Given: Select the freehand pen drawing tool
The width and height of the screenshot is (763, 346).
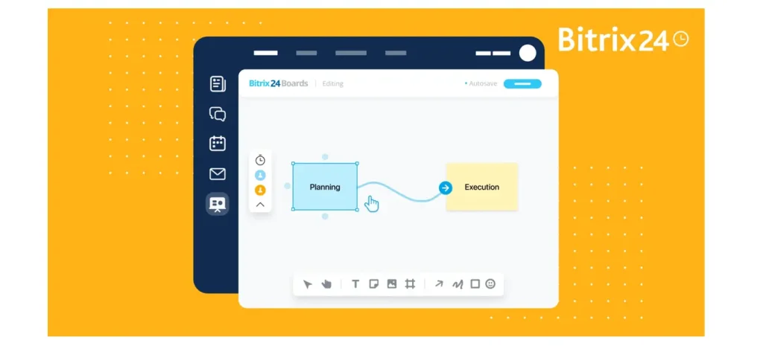Looking at the screenshot, I should pyautogui.click(x=458, y=283).
